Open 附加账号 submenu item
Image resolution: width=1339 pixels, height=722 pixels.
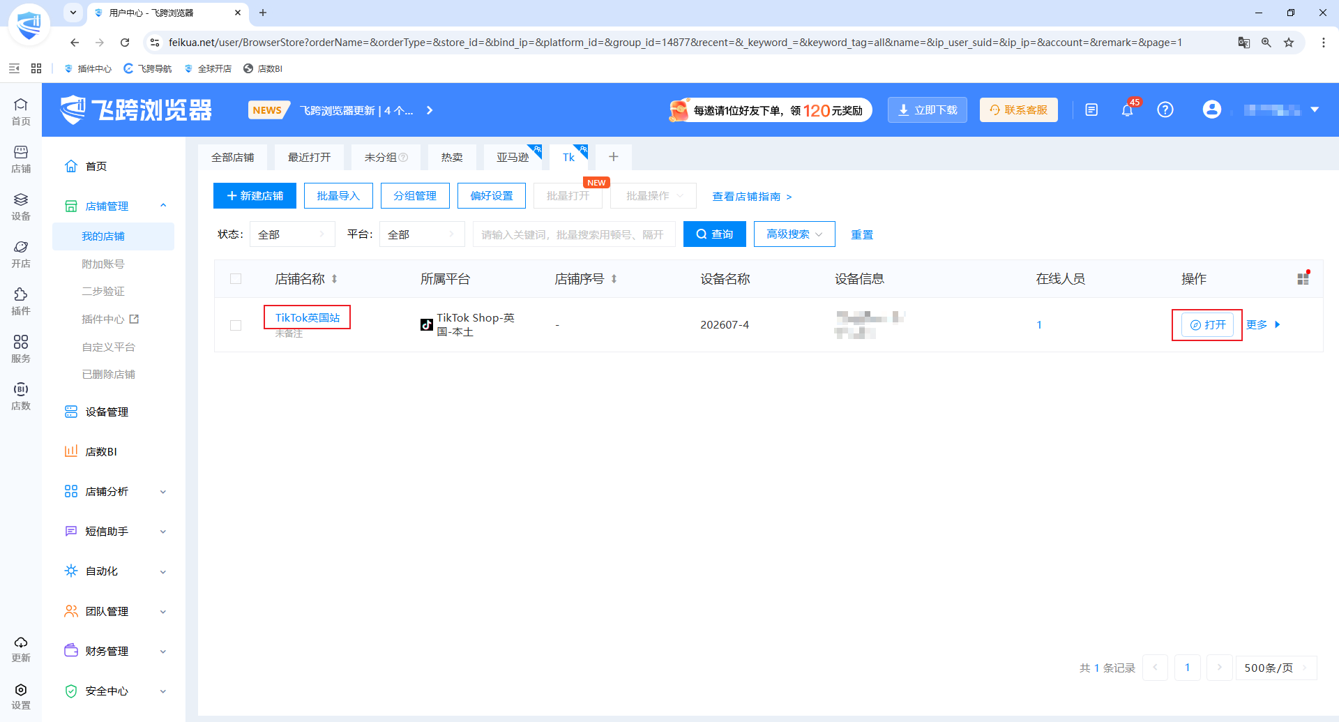tap(103, 264)
